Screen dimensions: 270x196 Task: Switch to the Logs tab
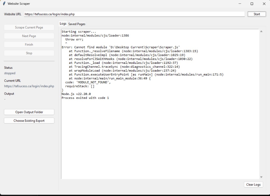63,23
